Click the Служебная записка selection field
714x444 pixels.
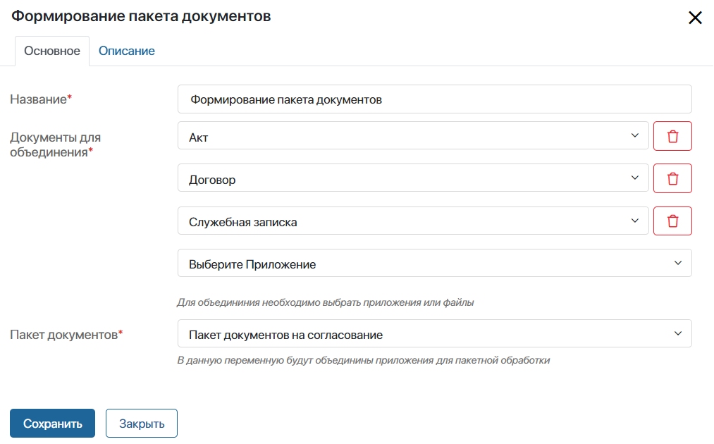[x=413, y=221]
